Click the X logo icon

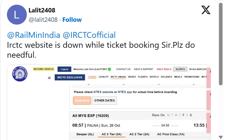tap(206, 10)
